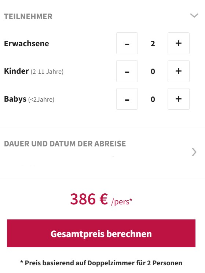This screenshot has width=205, height=273.
Task: Click the 386 € price text
Action: [x=89, y=199]
